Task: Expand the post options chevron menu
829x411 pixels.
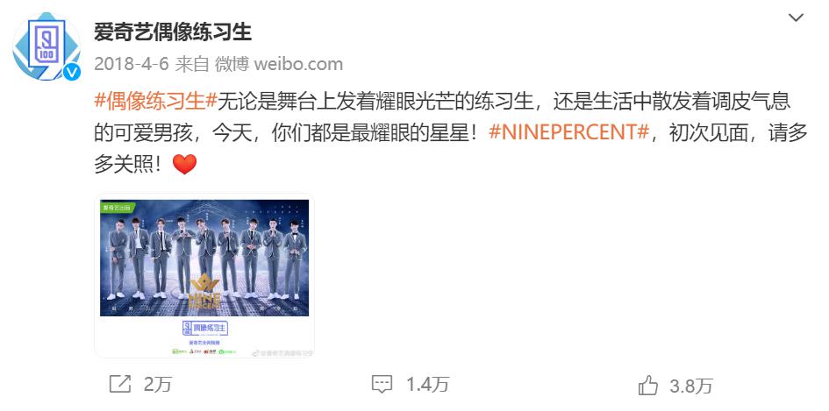Action: click(x=796, y=18)
